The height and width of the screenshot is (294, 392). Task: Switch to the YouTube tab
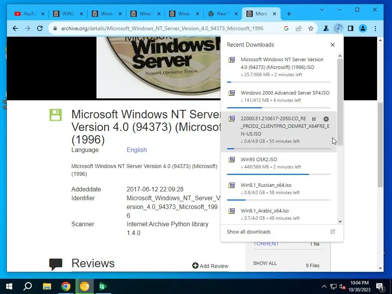(29, 14)
